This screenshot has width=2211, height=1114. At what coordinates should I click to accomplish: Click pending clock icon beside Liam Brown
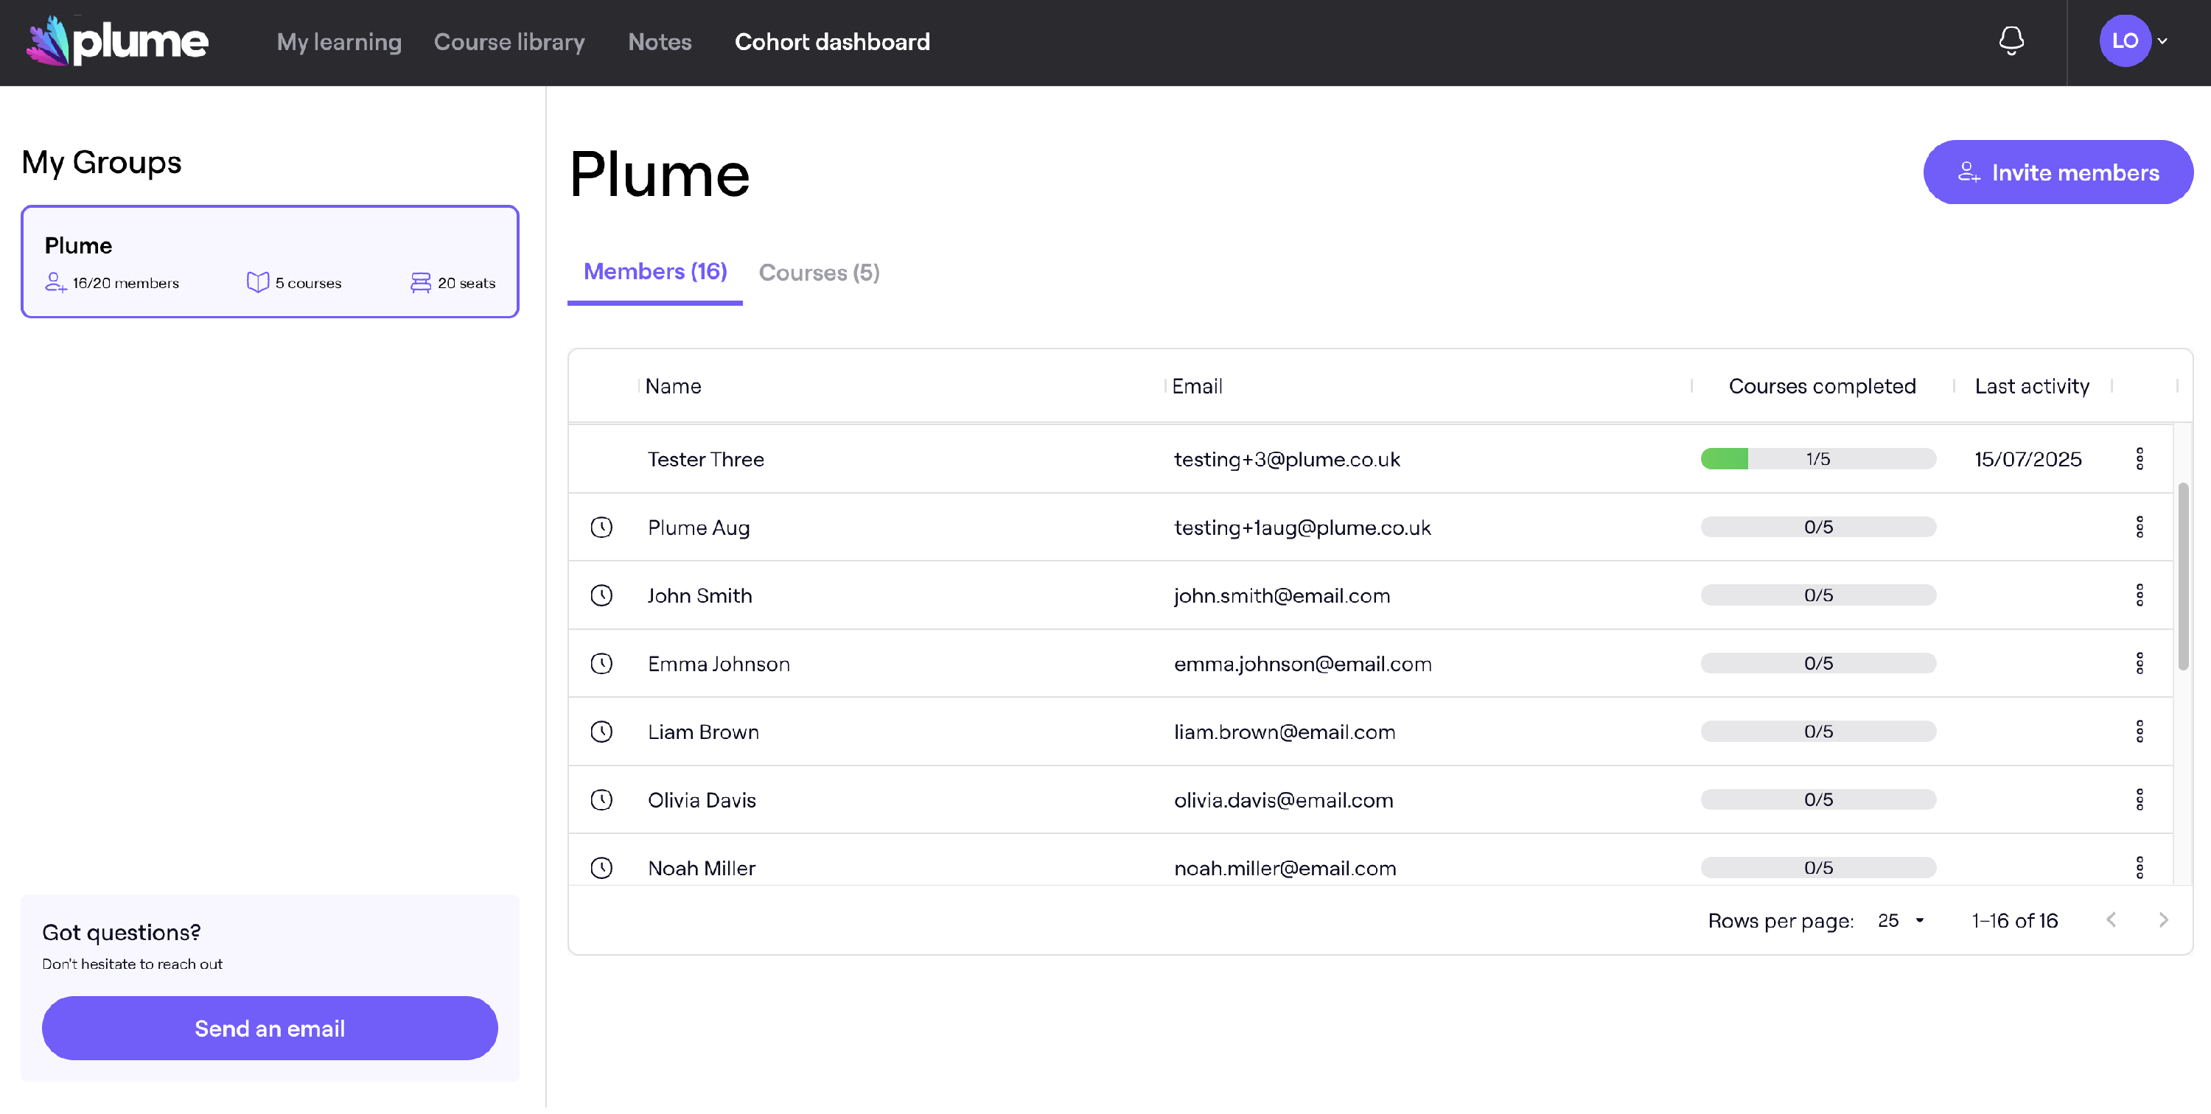point(601,732)
